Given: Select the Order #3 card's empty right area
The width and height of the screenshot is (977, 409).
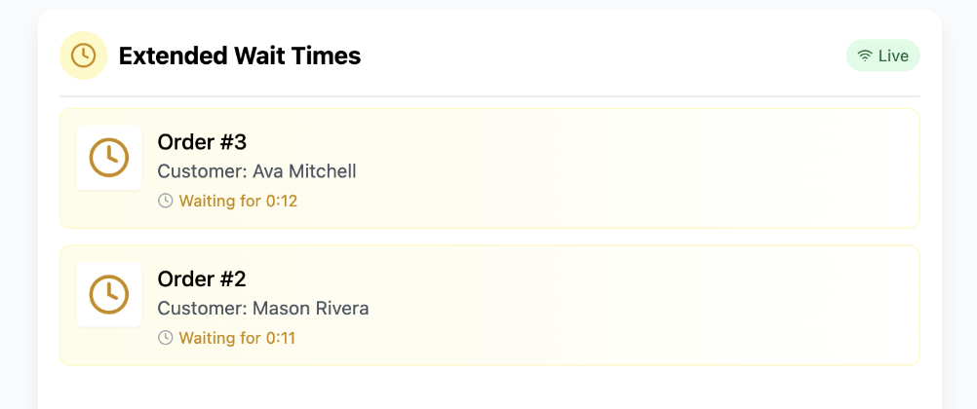Looking at the screenshot, I should pyautogui.click(x=683, y=168).
